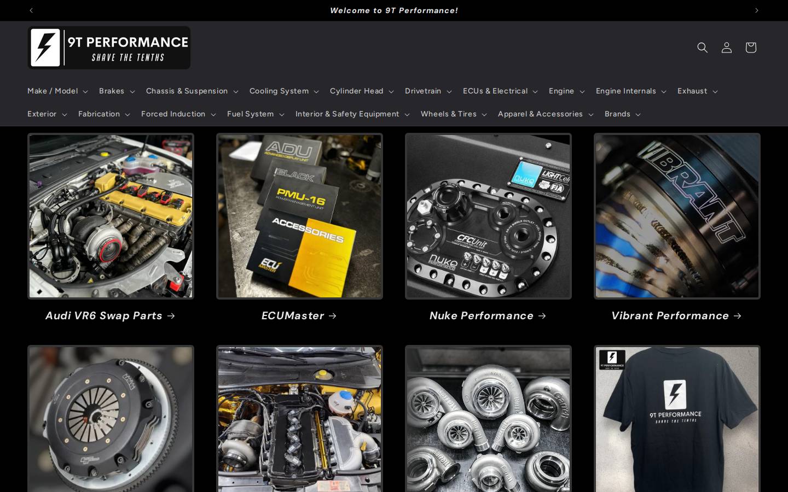Viewport: 788px width, 492px height.
Task: Open the Nuke Performance collection link
Action: click(488, 316)
